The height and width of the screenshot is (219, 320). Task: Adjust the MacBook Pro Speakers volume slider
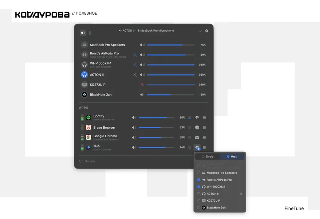171,45
